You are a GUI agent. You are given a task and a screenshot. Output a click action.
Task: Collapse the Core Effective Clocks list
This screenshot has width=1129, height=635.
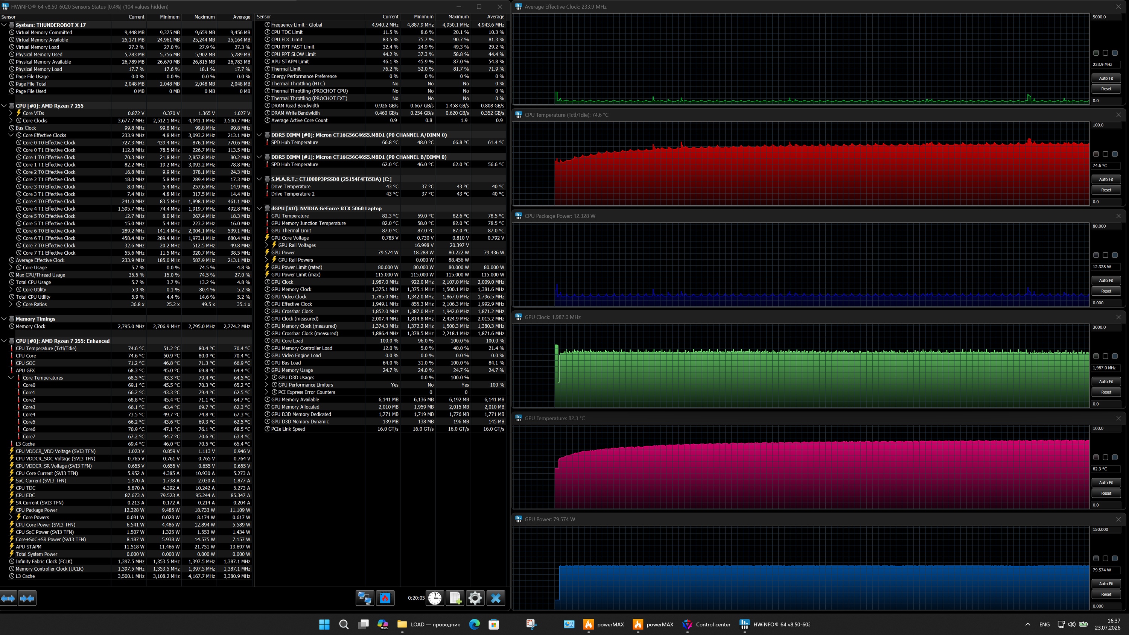pos(11,135)
